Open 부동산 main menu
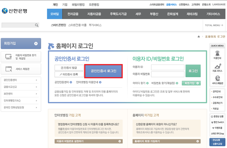This screenshot has width=227, height=148. (x=154, y=14)
